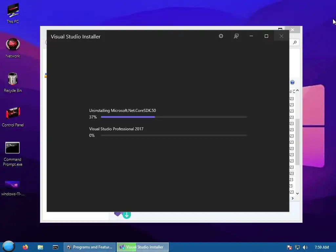
Task: Click vertical scrollbar thumb in Programs and Features
Action: tap(297, 141)
